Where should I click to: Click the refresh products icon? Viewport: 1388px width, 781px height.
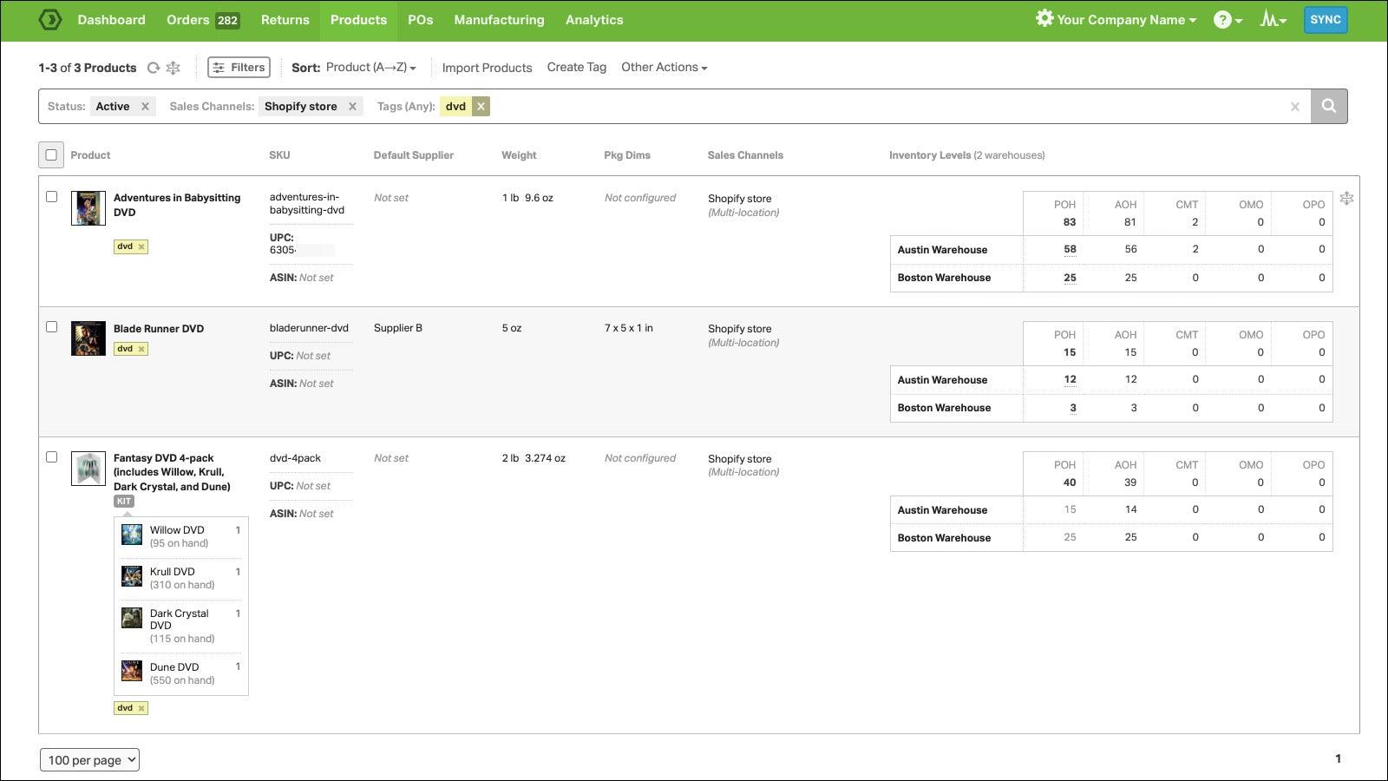click(x=154, y=68)
